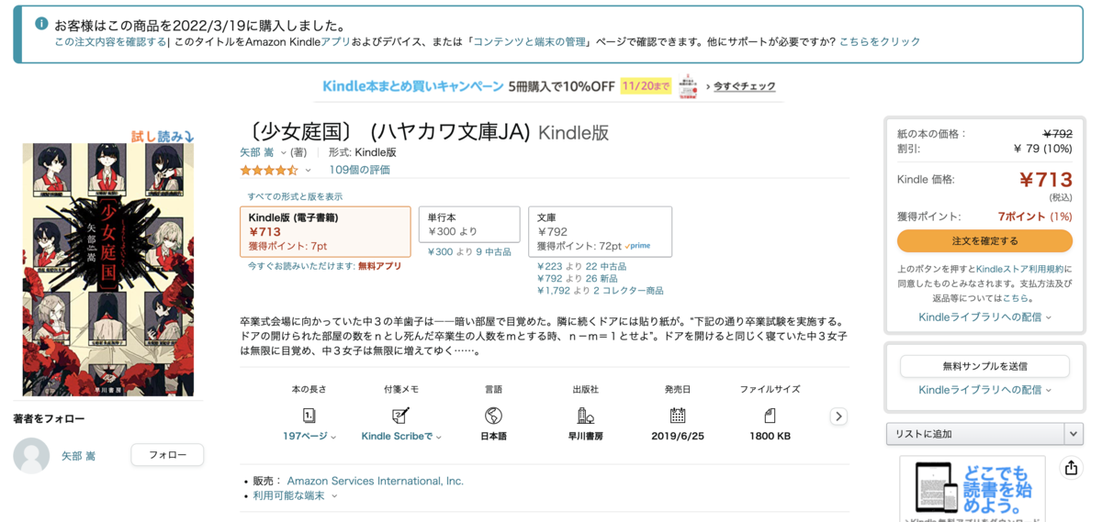The height and width of the screenshot is (522, 1102).
Task: Click 早川書房 publisher name
Action: point(585,437)
